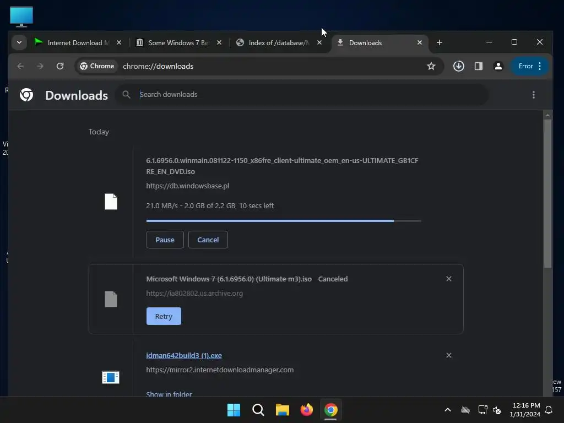
Task: Switch to the Index of /database tab
Action: pos(279,43)
